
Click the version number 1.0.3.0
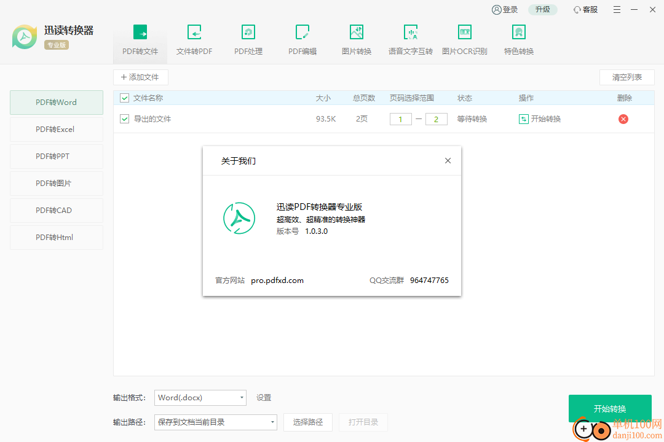[317, 231]
